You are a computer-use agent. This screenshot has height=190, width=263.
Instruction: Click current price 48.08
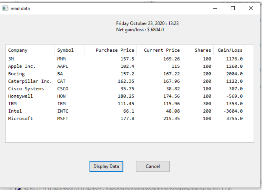tap(173, 111)
